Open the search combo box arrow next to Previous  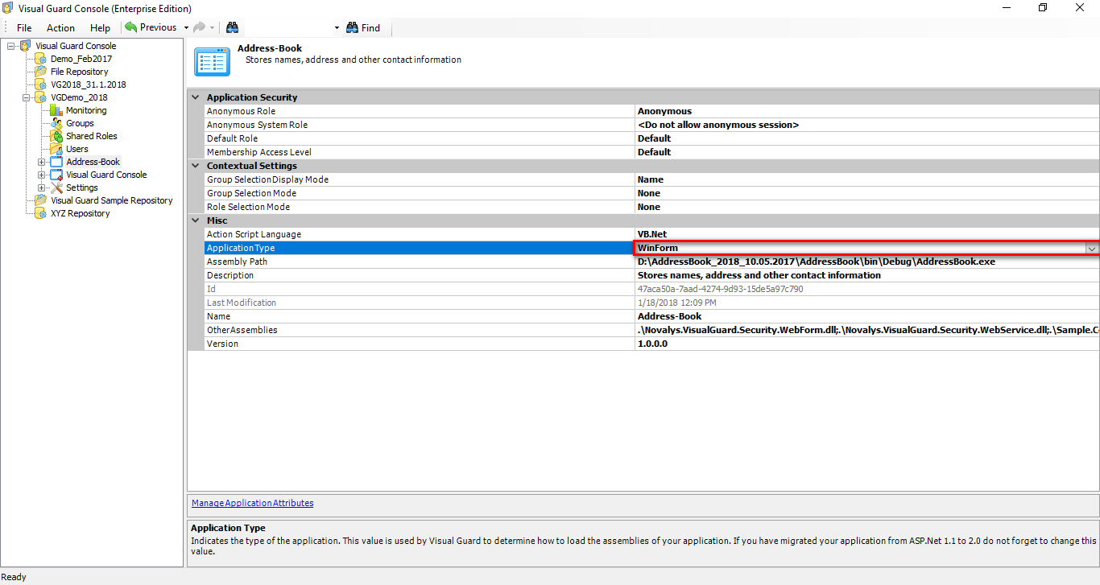[336, 27]
